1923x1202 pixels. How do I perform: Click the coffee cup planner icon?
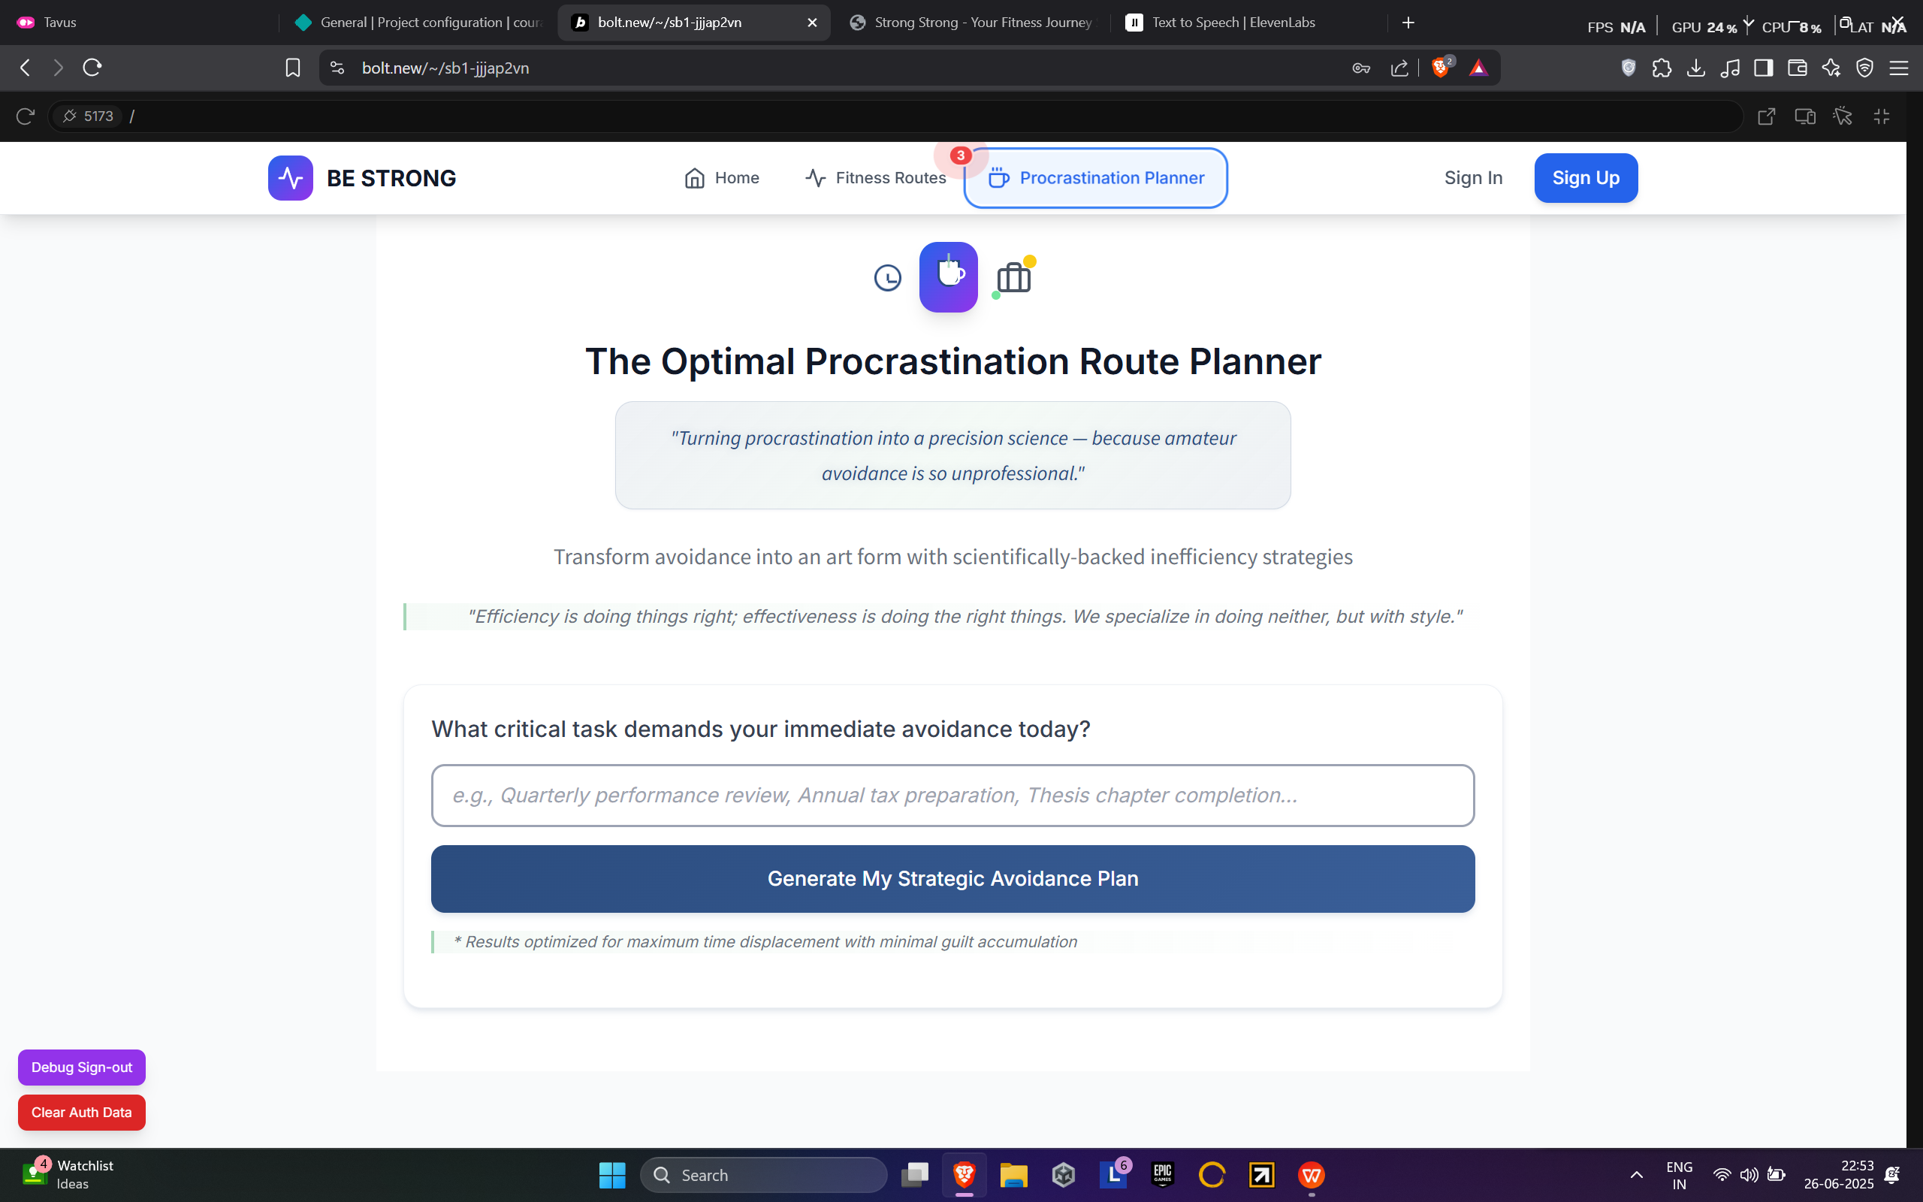pos(948,276)
